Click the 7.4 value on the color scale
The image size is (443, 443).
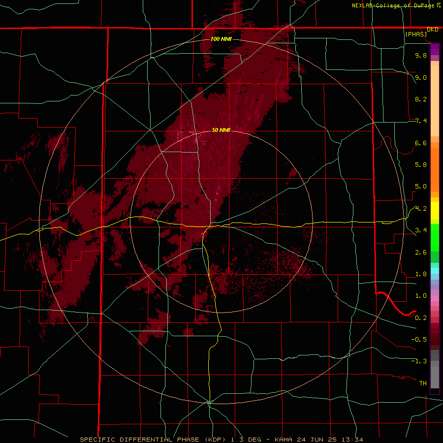421,121
